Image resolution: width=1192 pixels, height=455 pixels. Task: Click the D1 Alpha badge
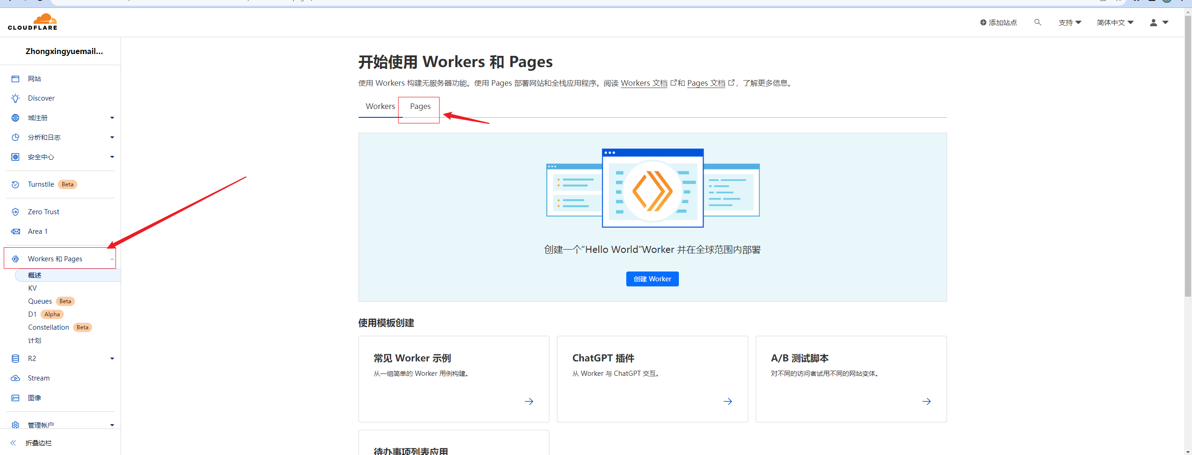pyautogui.click(x=52, y=314)
